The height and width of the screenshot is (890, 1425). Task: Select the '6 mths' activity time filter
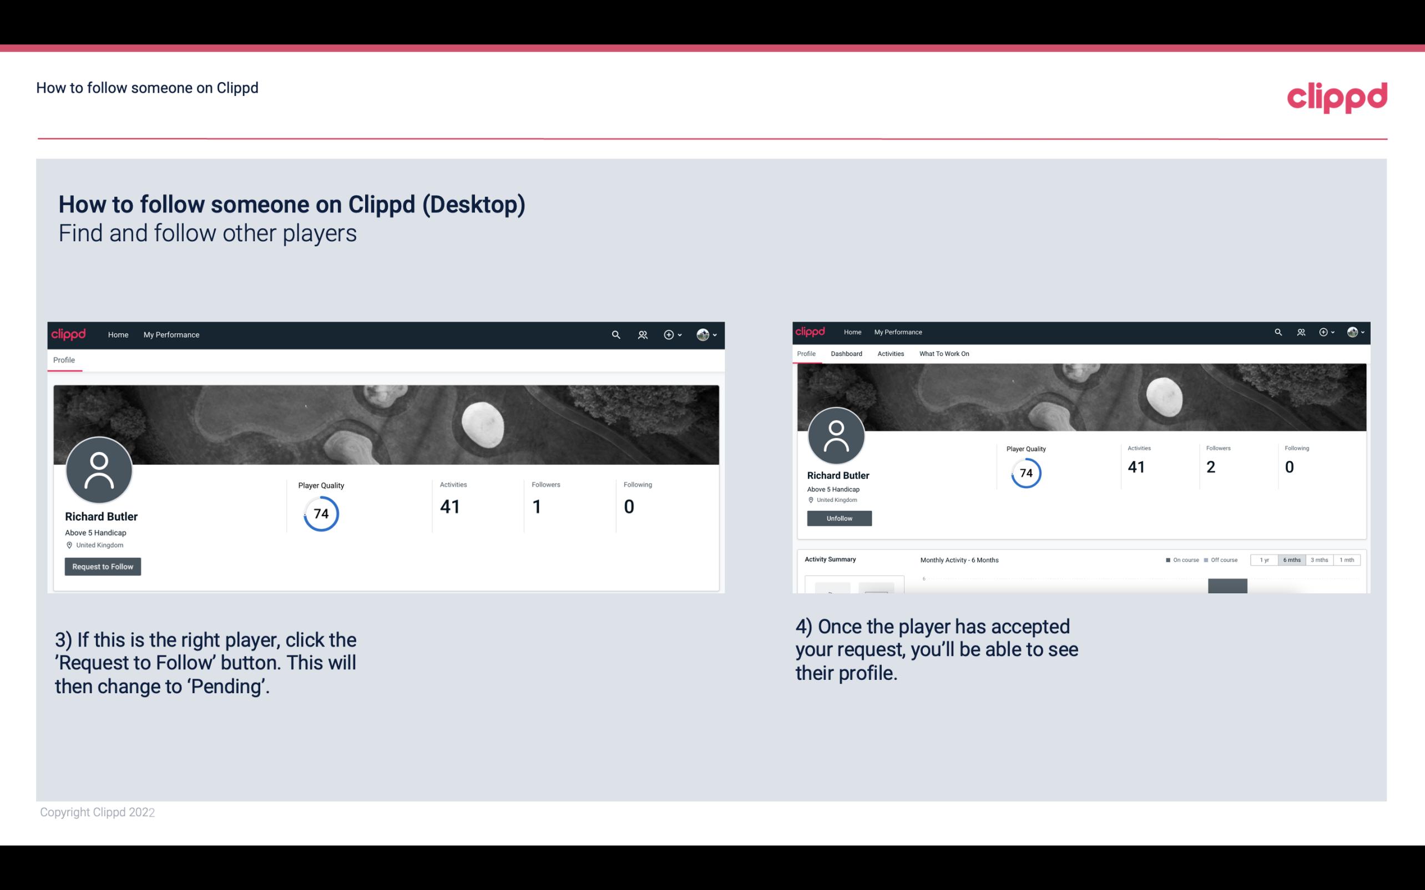1291,560
